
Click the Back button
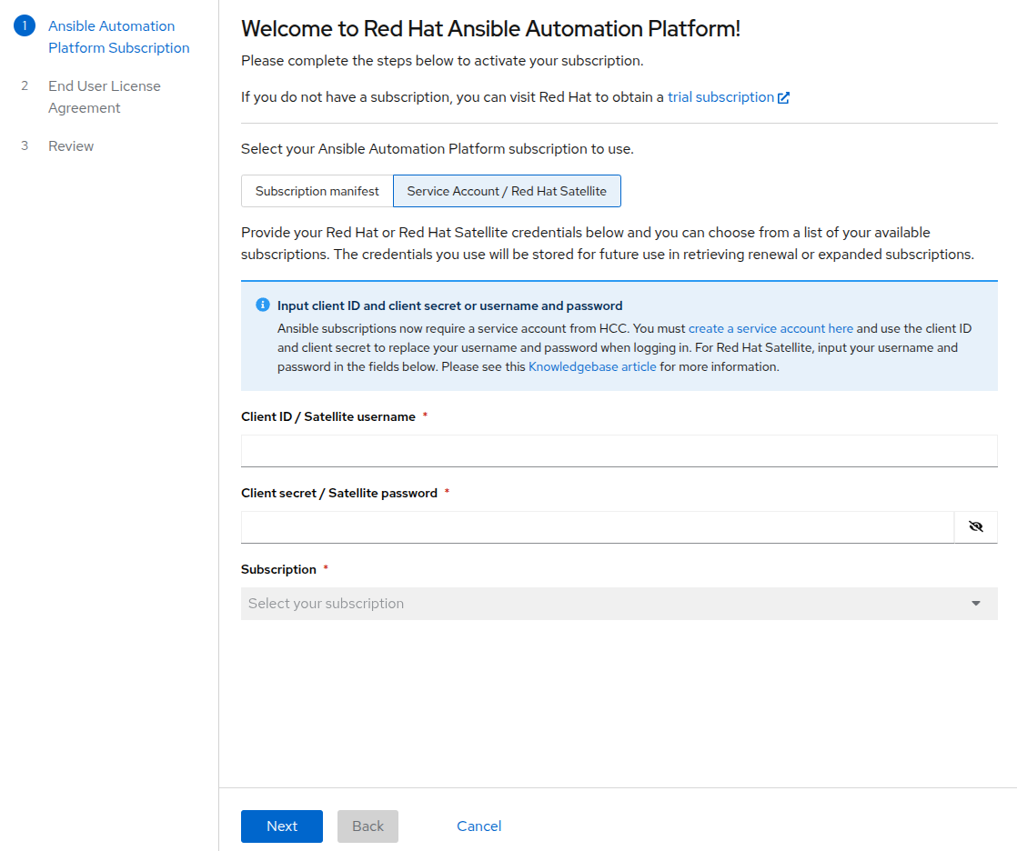368,826
